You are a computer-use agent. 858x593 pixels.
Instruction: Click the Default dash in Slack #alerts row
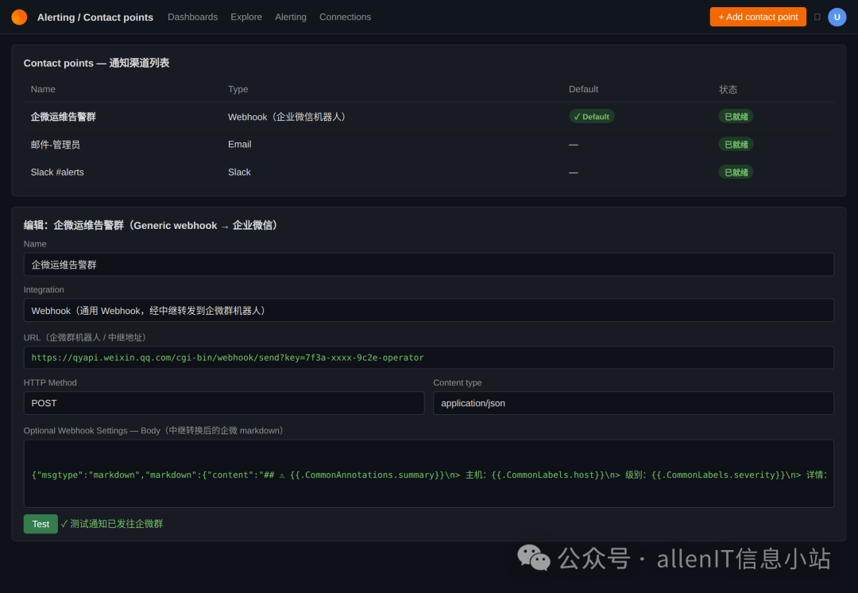coord(574,172)
